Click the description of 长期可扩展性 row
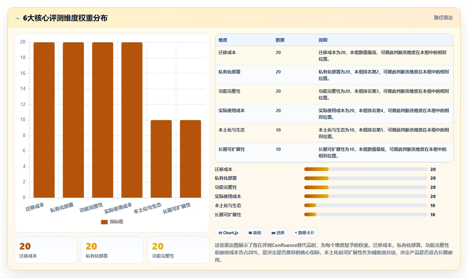 coord(382,152)
